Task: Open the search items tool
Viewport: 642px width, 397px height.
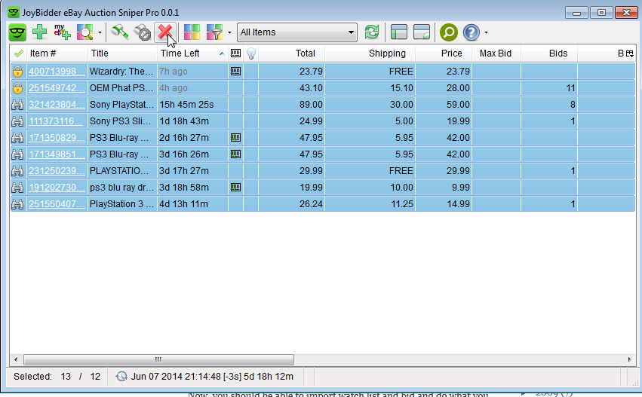Action: tap(85, 32)
